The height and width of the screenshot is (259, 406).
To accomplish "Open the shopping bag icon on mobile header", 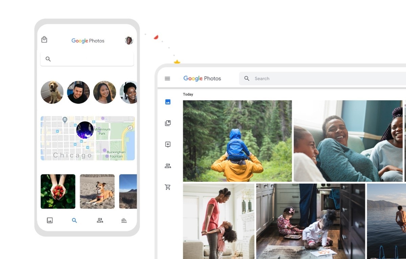I will point(44,39).
